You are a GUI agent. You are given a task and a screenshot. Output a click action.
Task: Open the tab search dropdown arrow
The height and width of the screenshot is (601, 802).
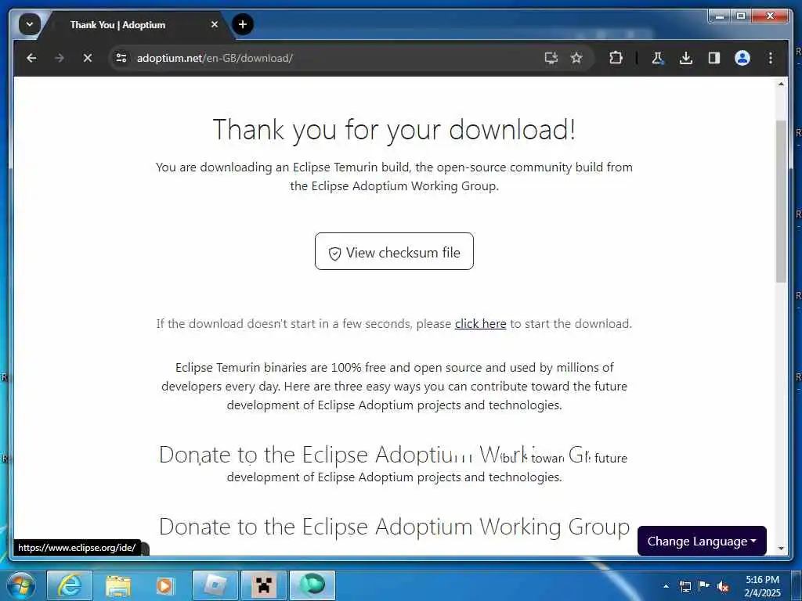(29, 24)
